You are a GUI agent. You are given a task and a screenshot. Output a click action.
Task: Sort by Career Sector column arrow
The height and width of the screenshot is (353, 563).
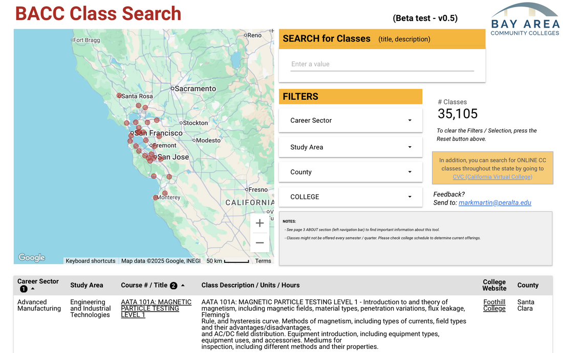pos(33,289)
